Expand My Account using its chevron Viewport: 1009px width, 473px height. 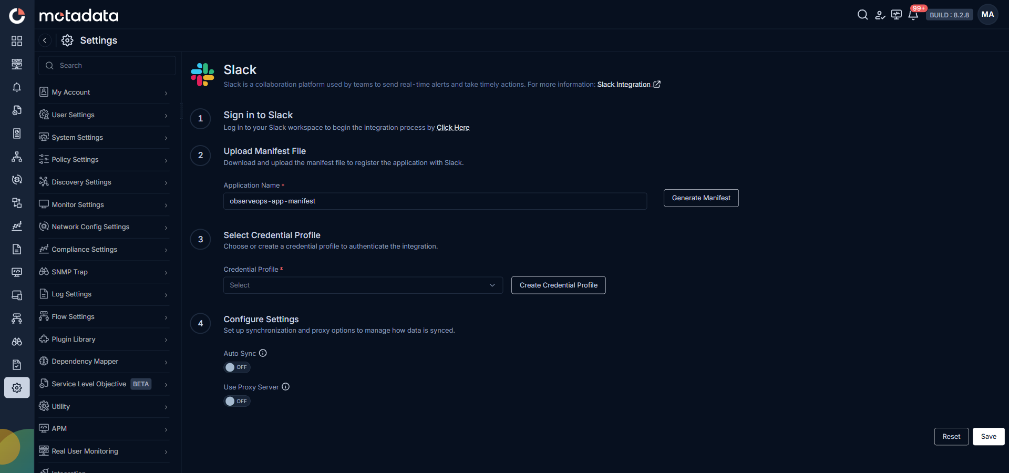coord(166,93)
